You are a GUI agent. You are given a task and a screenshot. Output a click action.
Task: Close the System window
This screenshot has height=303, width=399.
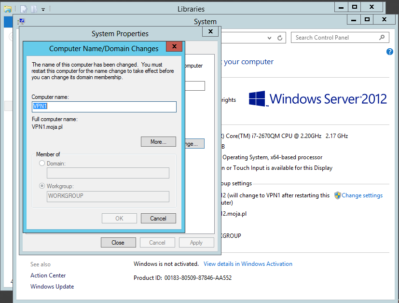384,20
